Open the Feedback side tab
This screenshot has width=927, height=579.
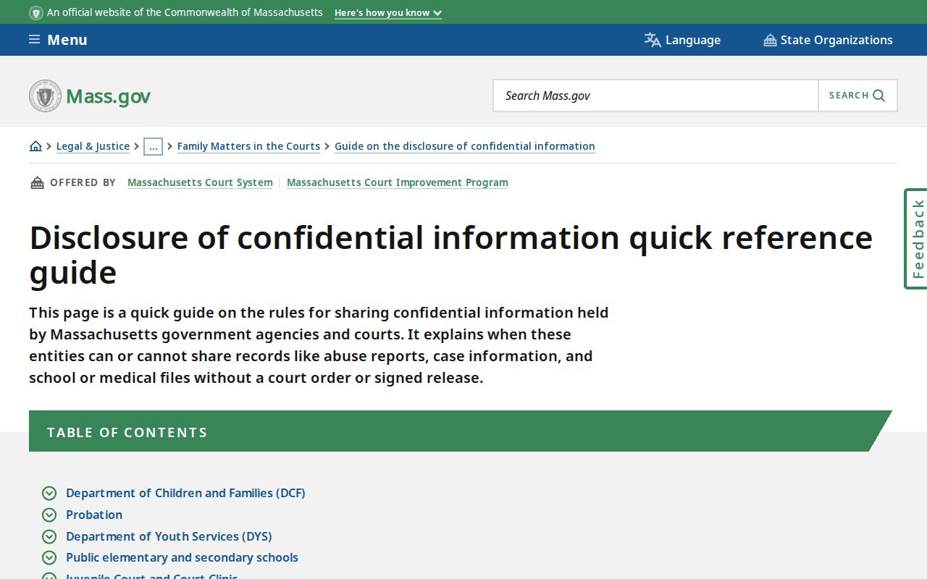pos(916,239)
